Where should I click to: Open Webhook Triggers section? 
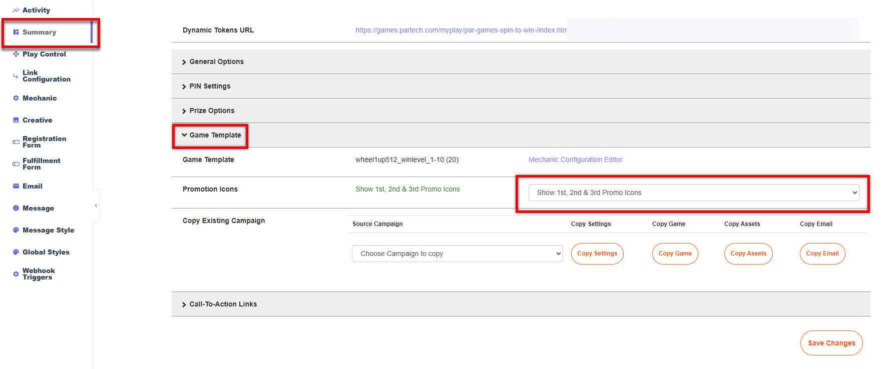point(39,274)
